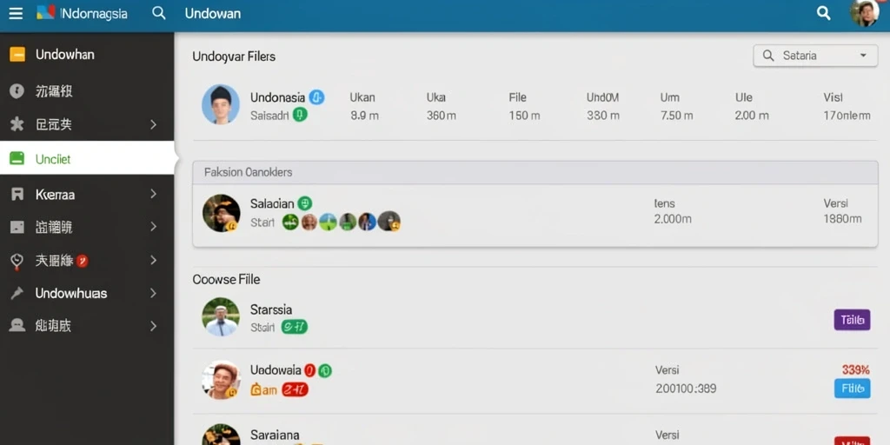Click the colorful Indornagsia logo
This screenshot has height=445, width=890.
tap(45, 12)
